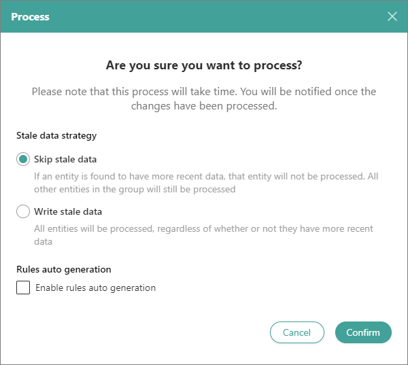Click the "Stale data strategy" section heading
Image resolution: width=408 pixels, height=365 pixels.
point(56,135)
